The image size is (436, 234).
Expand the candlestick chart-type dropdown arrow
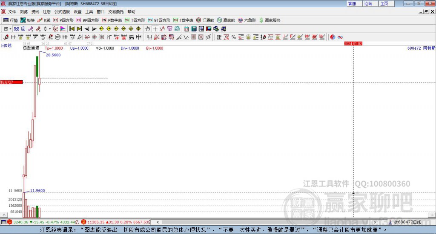50,29
